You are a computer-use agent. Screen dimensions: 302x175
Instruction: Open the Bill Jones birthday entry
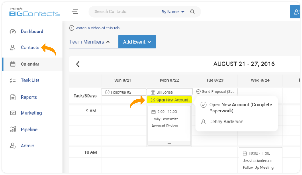(x=169, y=92)
